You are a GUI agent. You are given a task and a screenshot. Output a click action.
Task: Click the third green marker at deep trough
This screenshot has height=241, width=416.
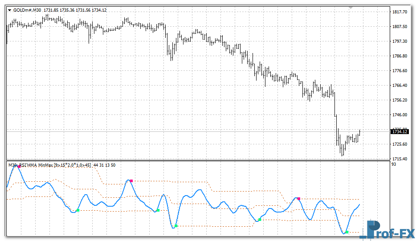176,226
